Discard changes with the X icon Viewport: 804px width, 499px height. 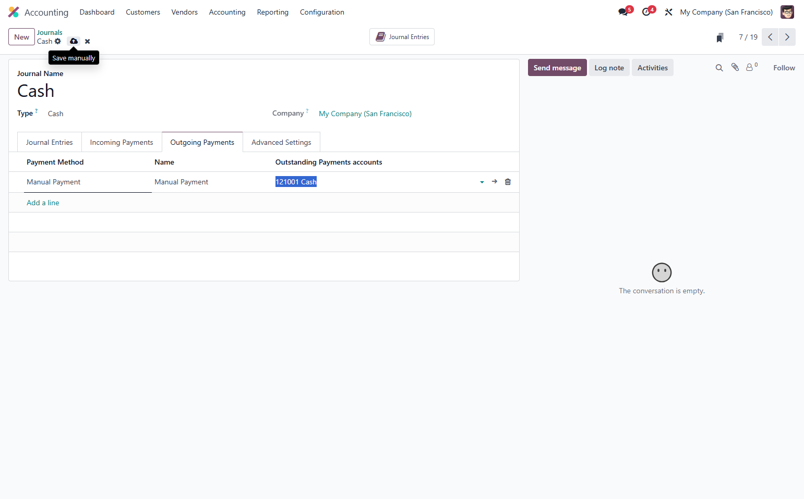pyautogui.click(x=87, y=41)
